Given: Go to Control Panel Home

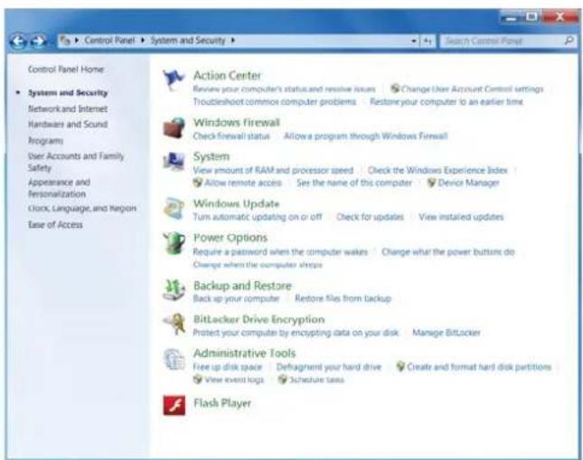Looking at the screenshot, I should pos(66,70).
